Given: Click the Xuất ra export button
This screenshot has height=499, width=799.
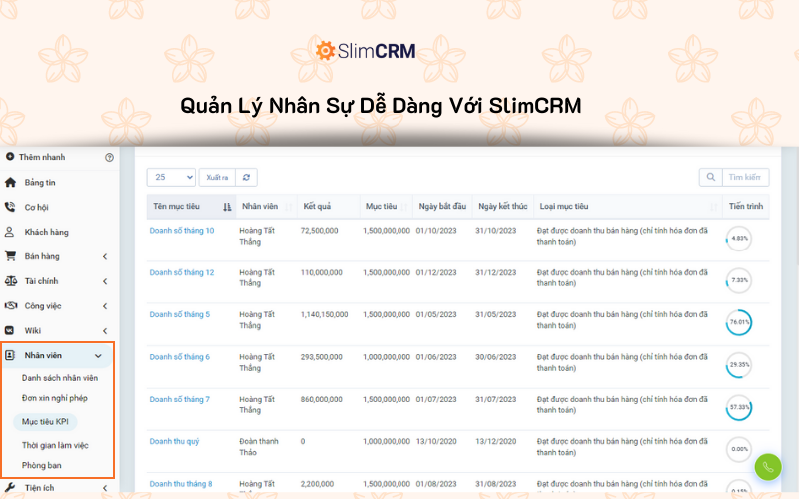Looking at the screenshot, I should click(217, 178).
